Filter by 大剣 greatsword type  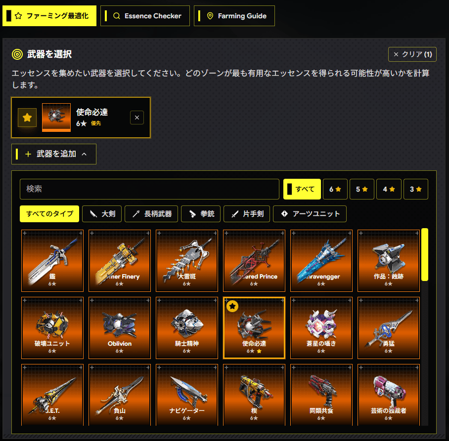tap(102, 214)
